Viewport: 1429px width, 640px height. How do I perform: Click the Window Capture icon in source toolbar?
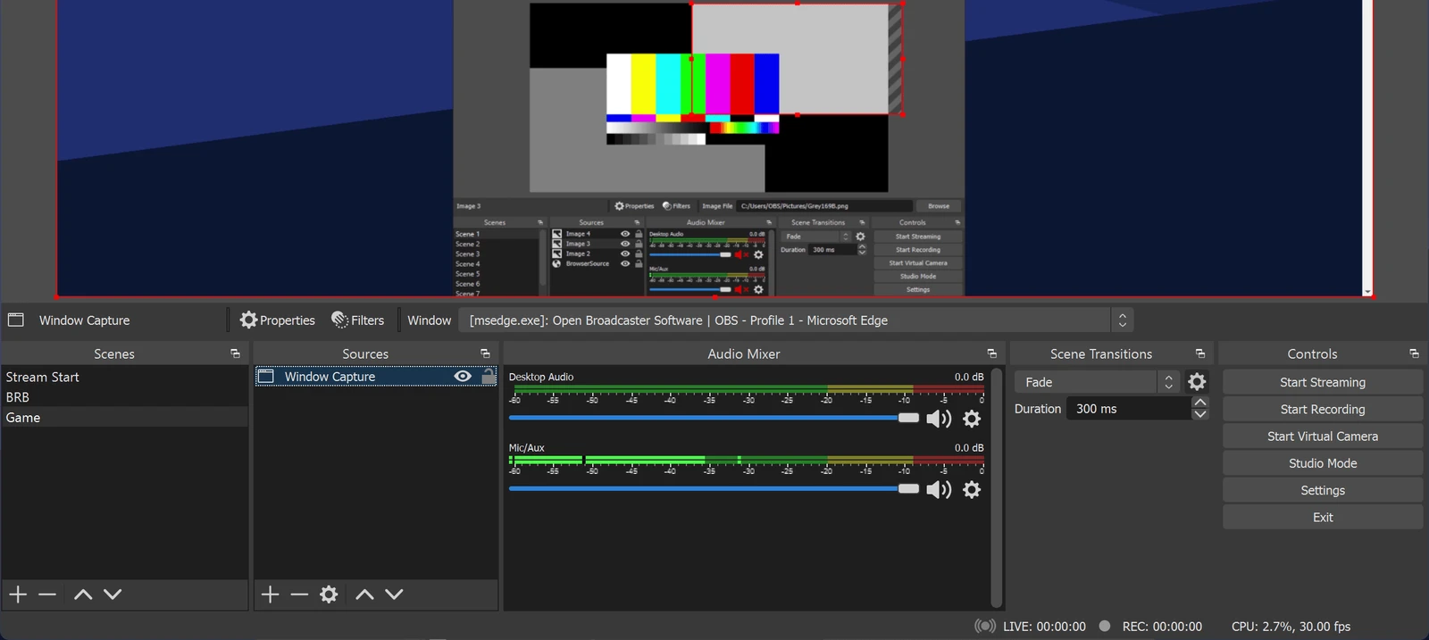click(x=16, y=320)
